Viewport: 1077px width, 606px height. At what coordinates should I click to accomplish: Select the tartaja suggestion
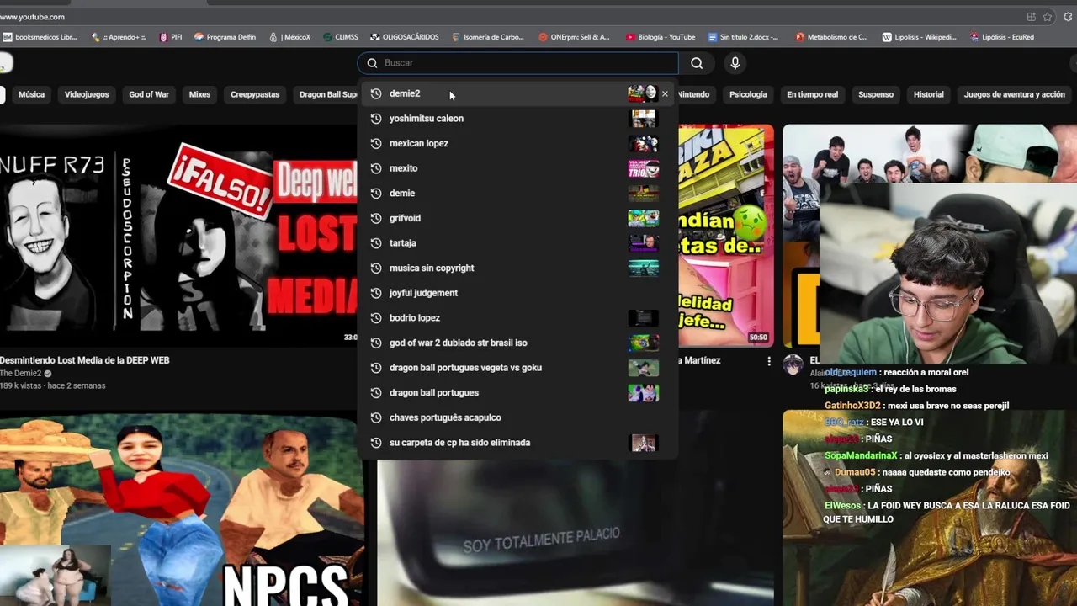(x=517, y=243)
